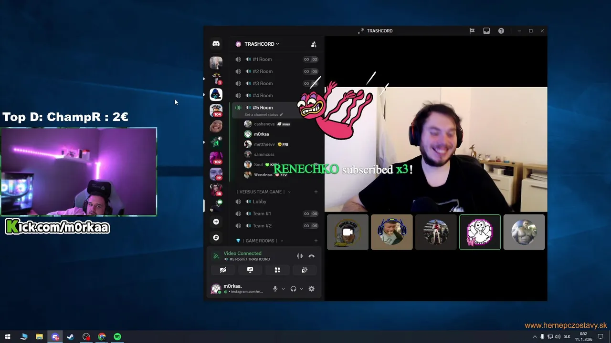This screenshot has height=343, width=611.
Task: Create channel in VERSUS TEAM GAME category
Action: coord(316,192)
